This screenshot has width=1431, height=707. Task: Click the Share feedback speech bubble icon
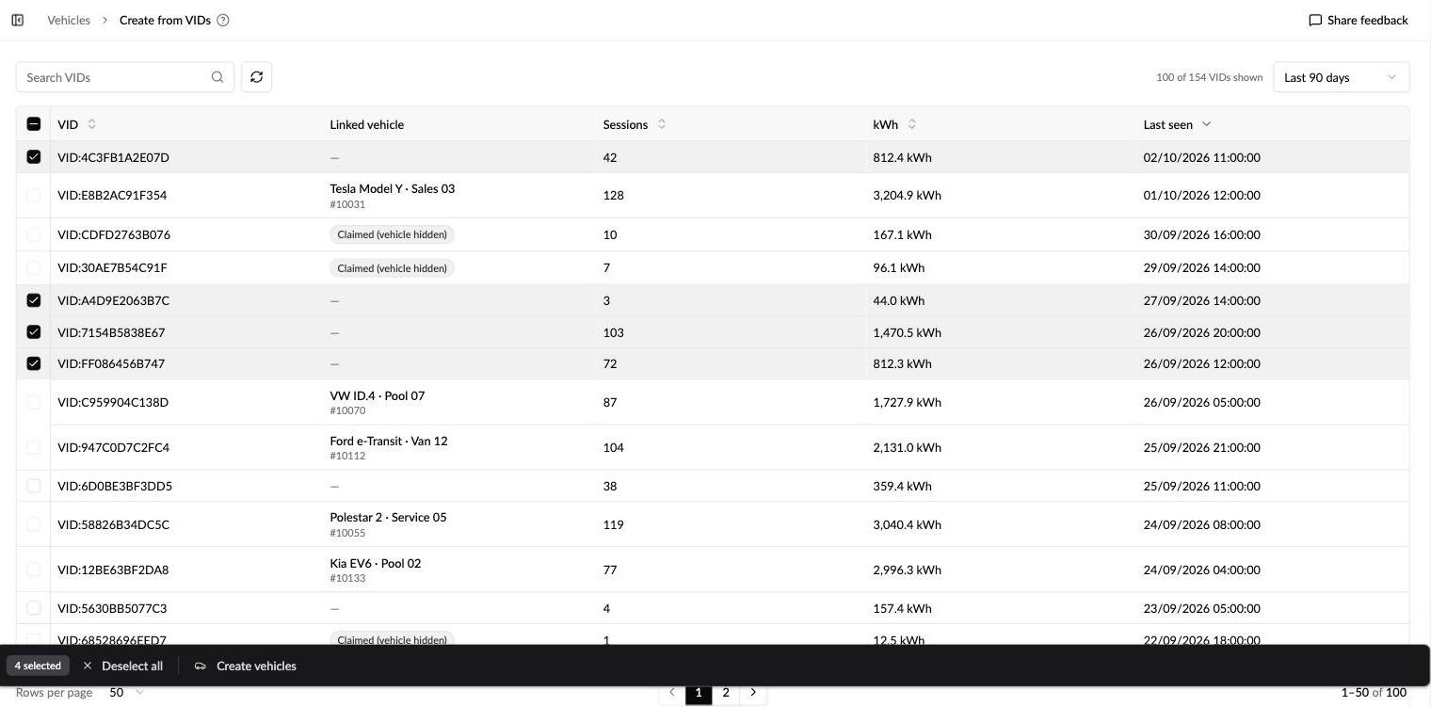pos(1315,20)
